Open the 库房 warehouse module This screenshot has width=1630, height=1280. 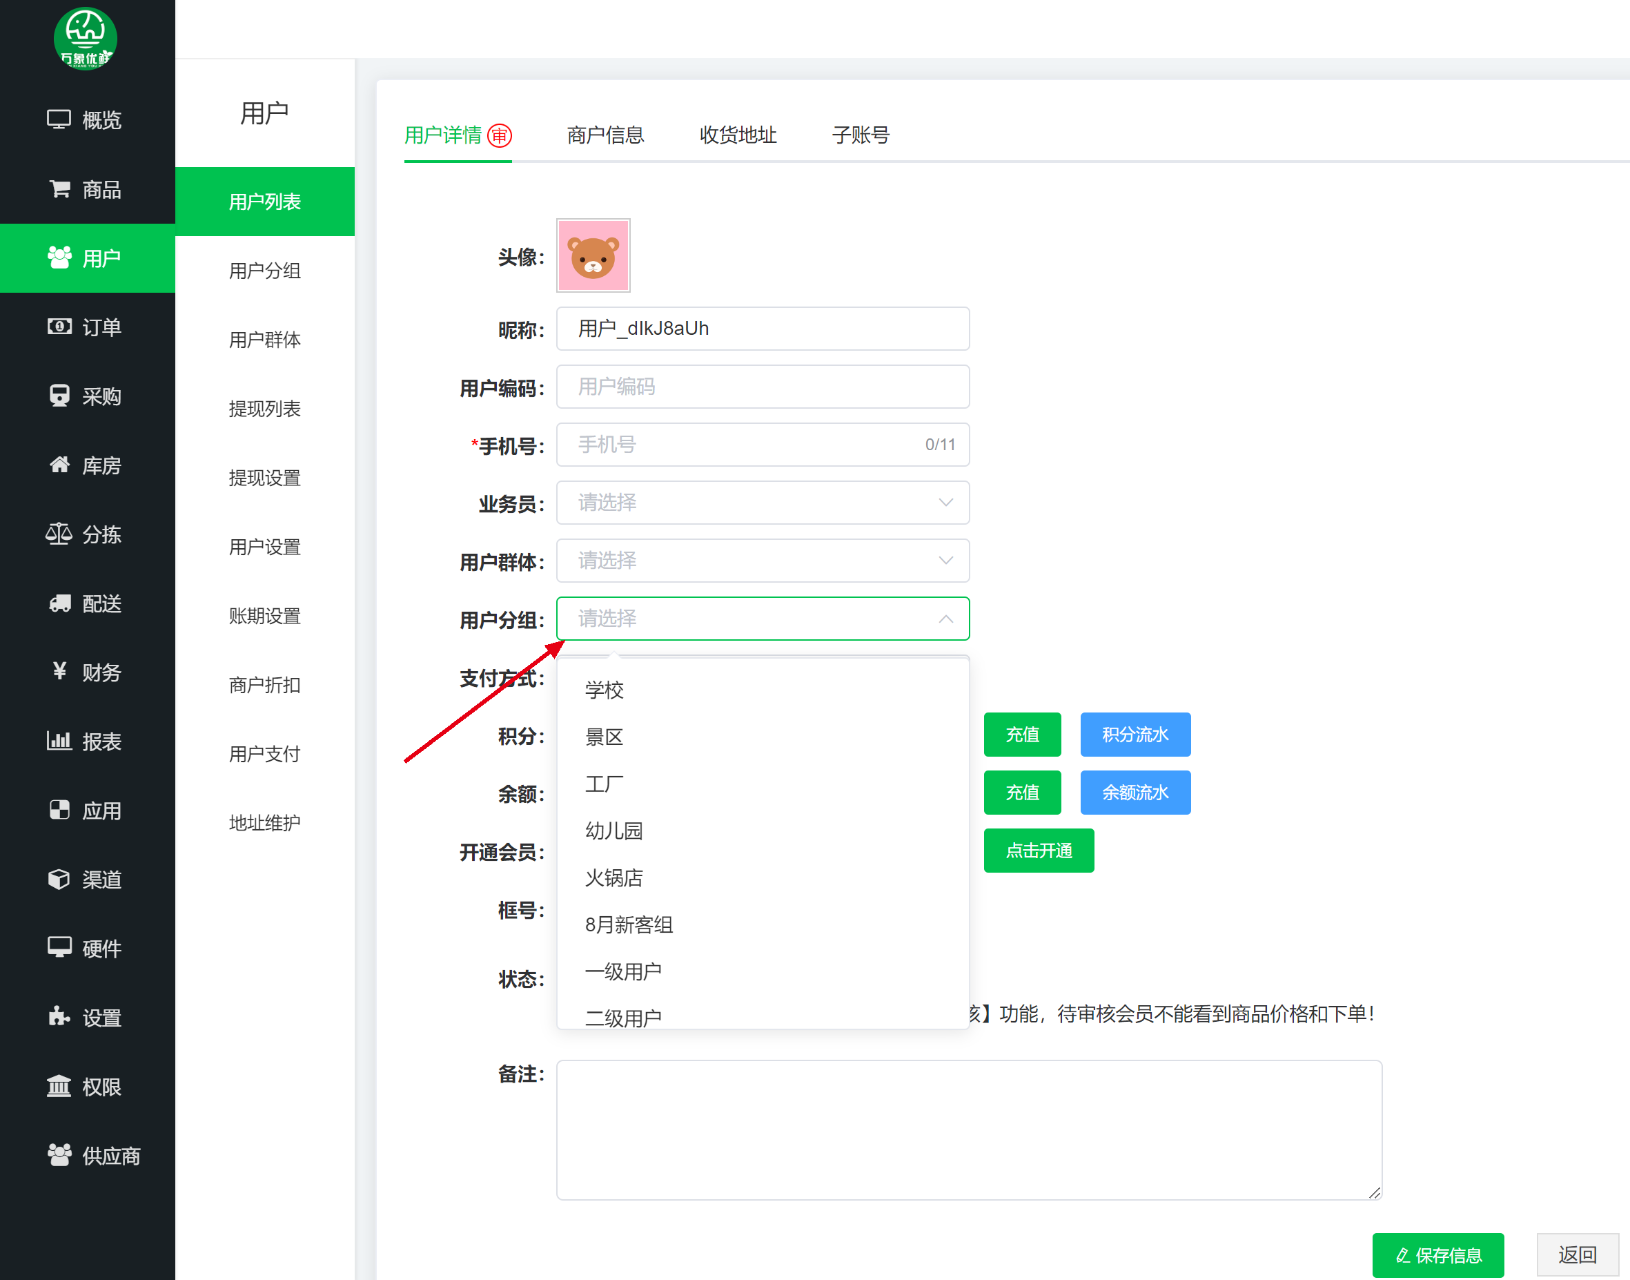tap(88, 465)
